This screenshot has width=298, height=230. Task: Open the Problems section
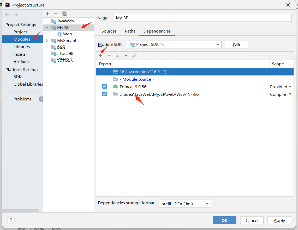click(x=23, y=99)
